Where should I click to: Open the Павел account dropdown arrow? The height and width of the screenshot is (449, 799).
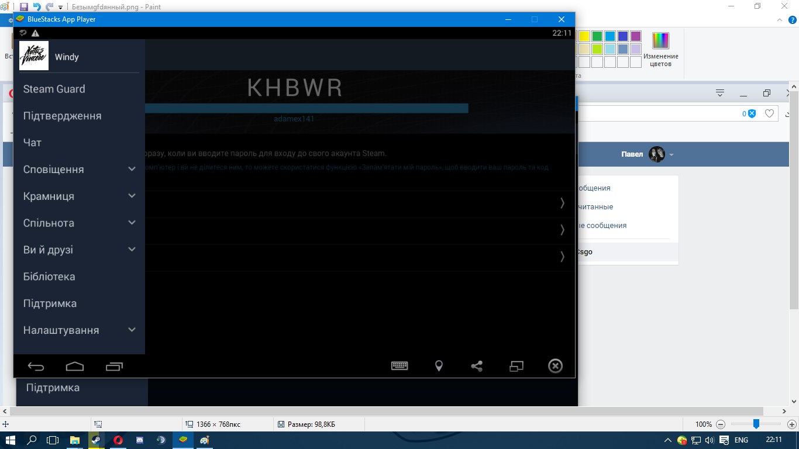tap(671, 155)
